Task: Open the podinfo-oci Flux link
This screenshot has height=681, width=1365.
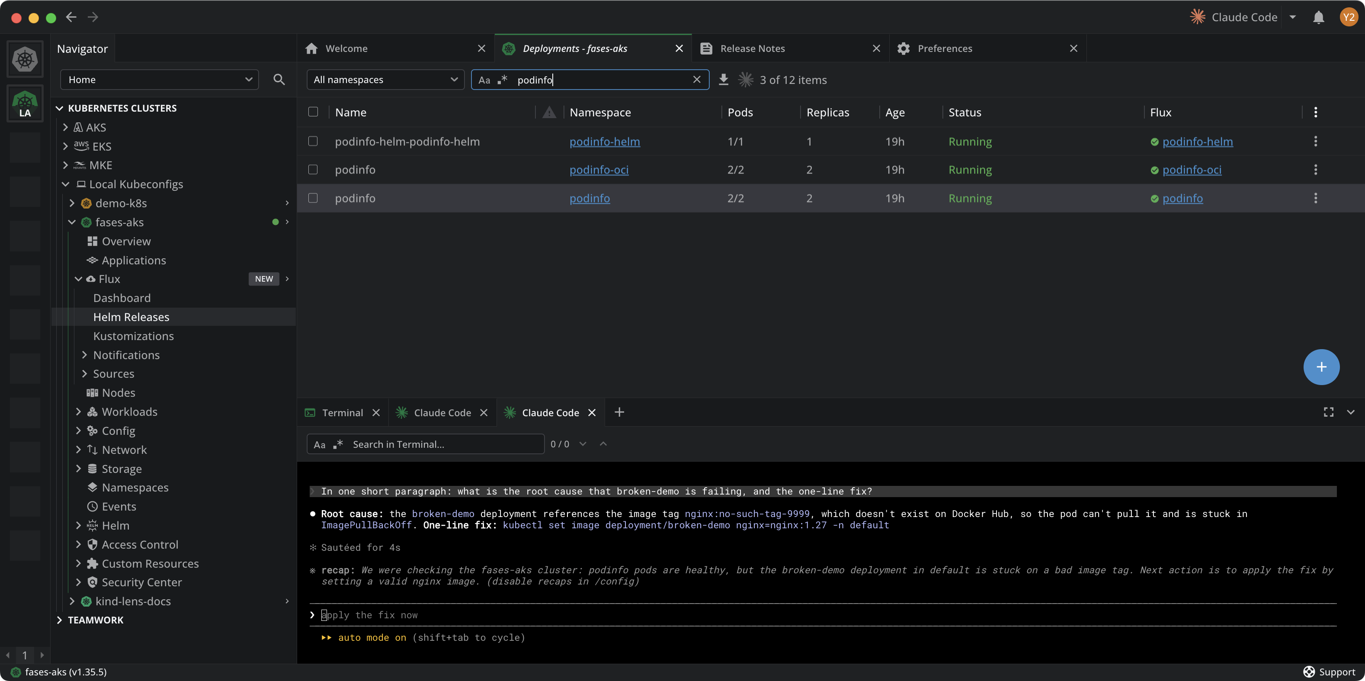Action: click(x=1192, y=170)
